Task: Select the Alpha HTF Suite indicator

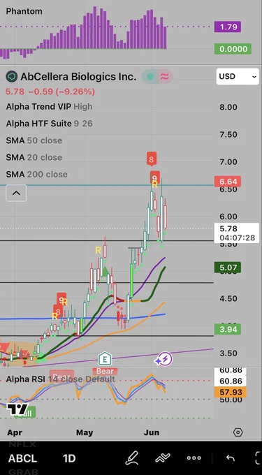Action: click(x=50, y=124)
